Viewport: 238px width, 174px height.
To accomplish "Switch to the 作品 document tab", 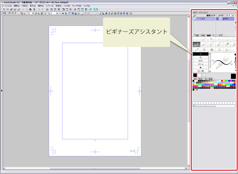I will pos(4,13).
